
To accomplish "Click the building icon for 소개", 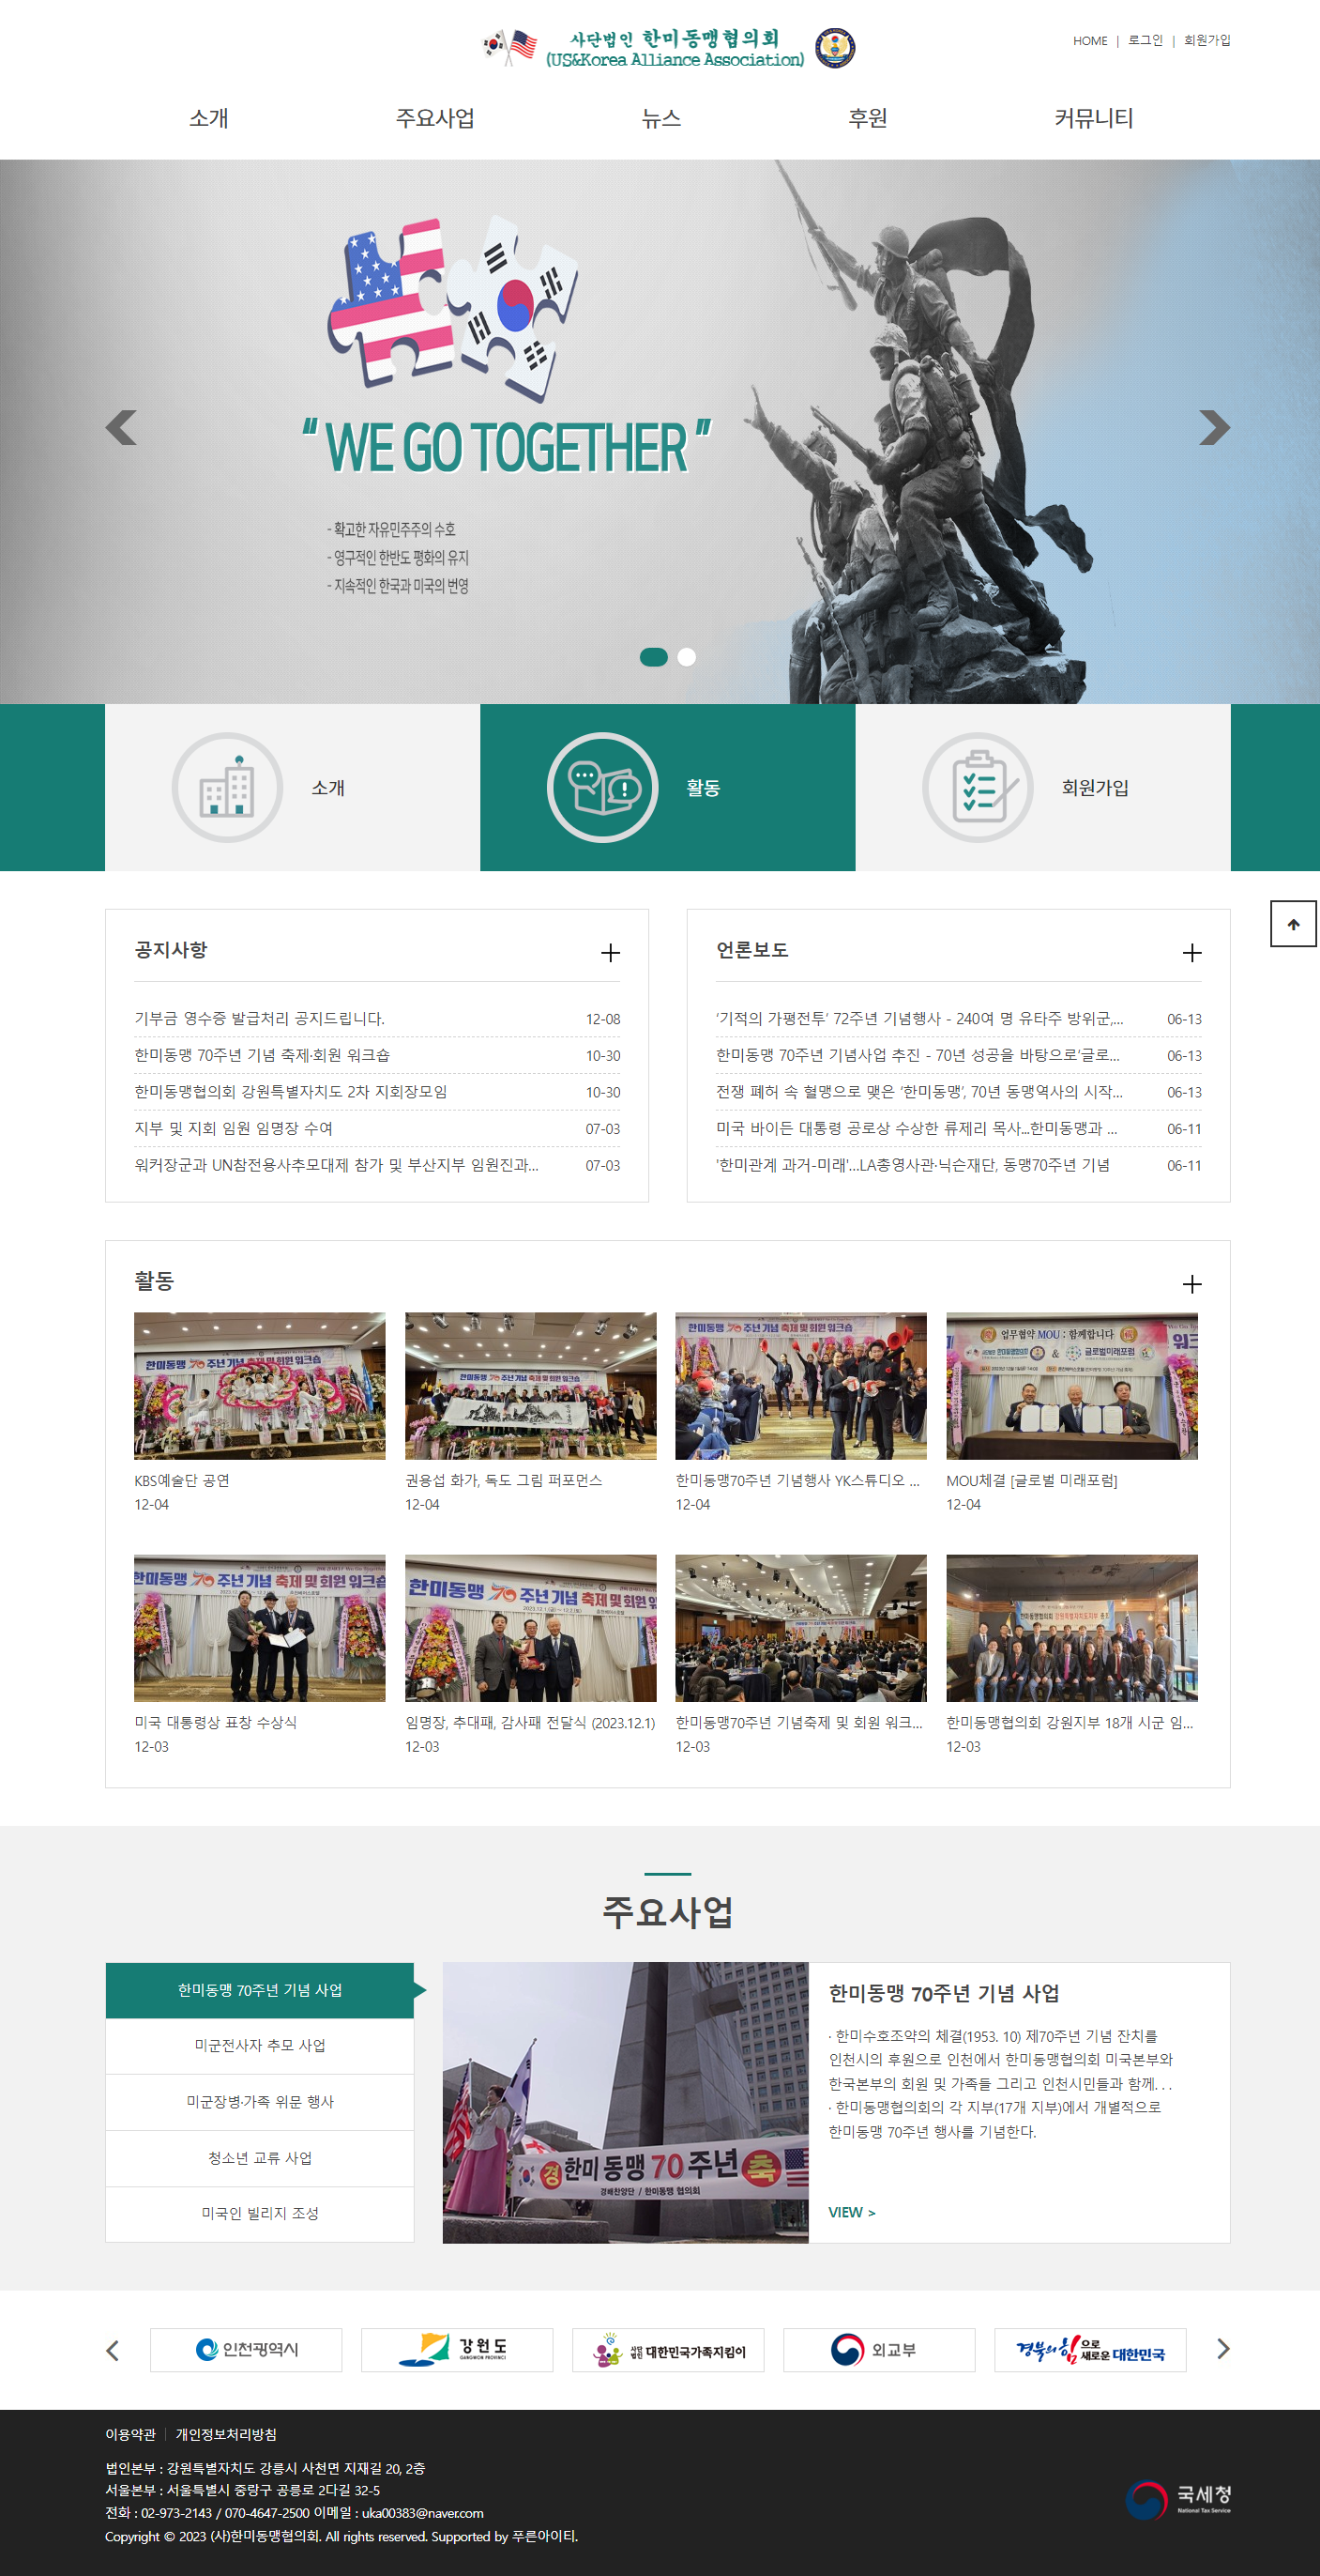I will [x=227, y=788].
